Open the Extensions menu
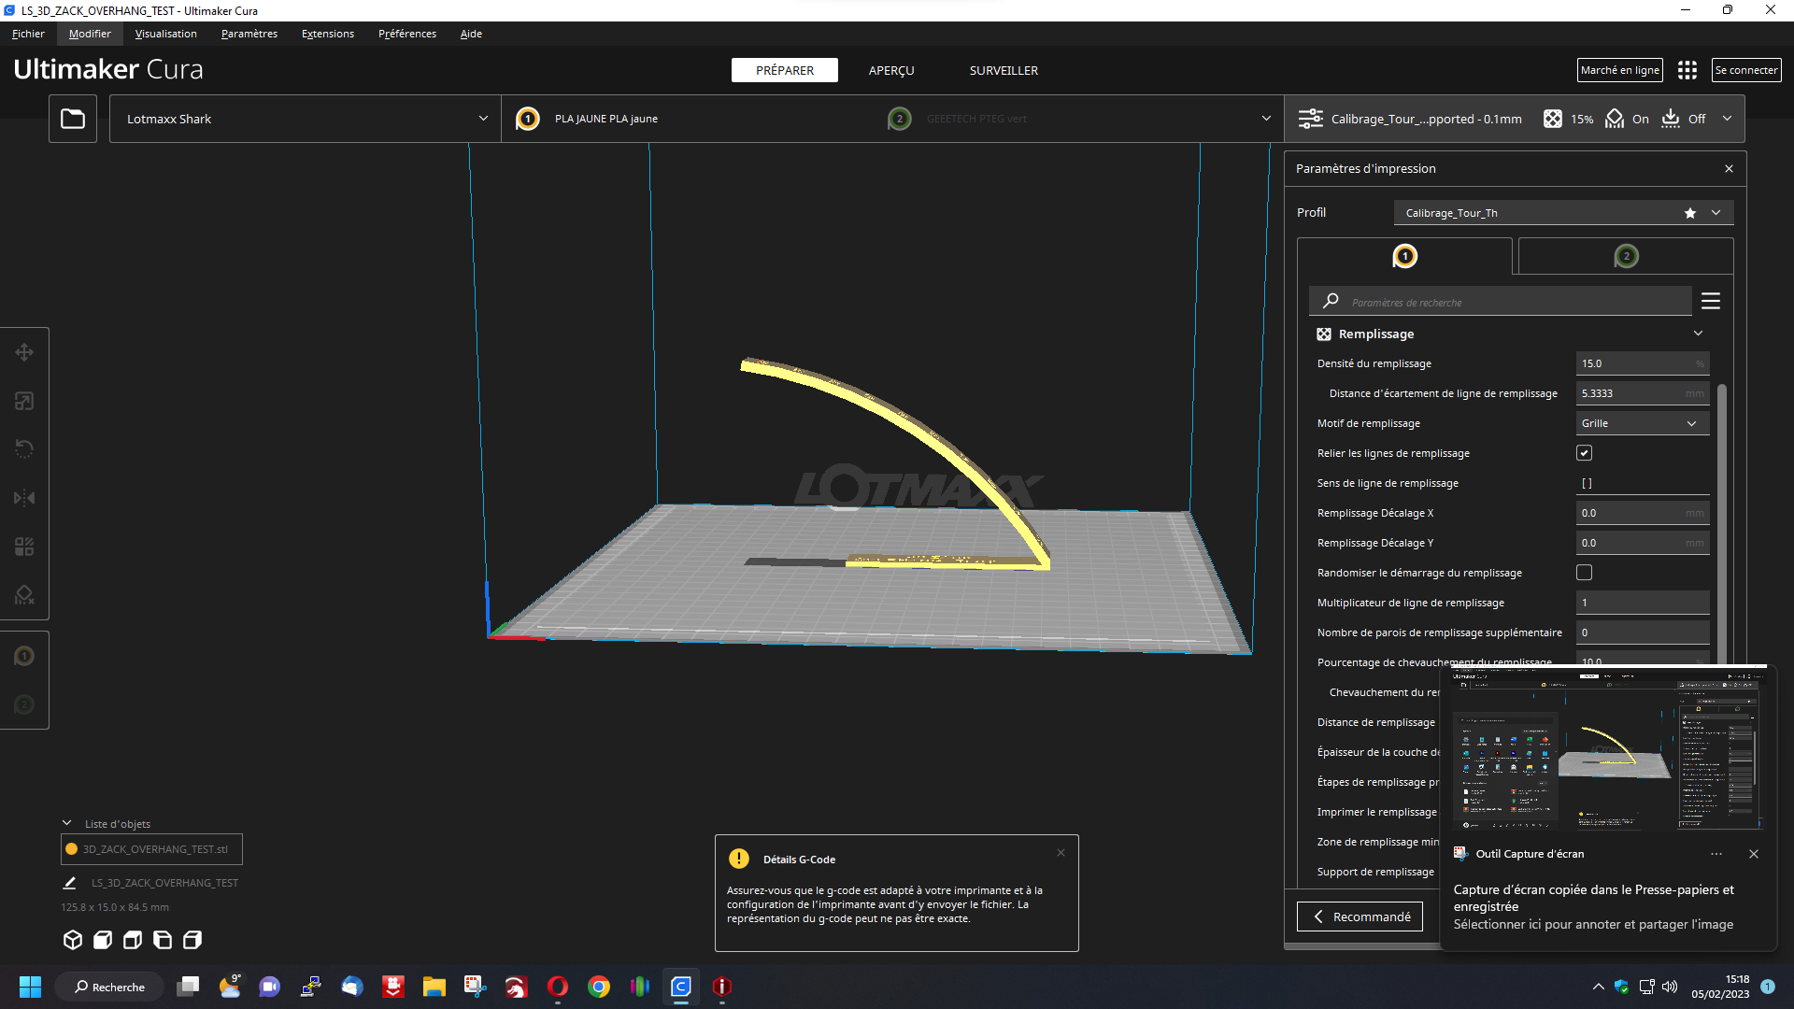 point(327,34)
